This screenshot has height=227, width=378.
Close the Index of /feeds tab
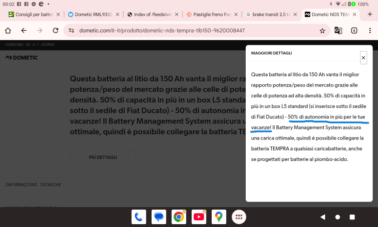177,15
